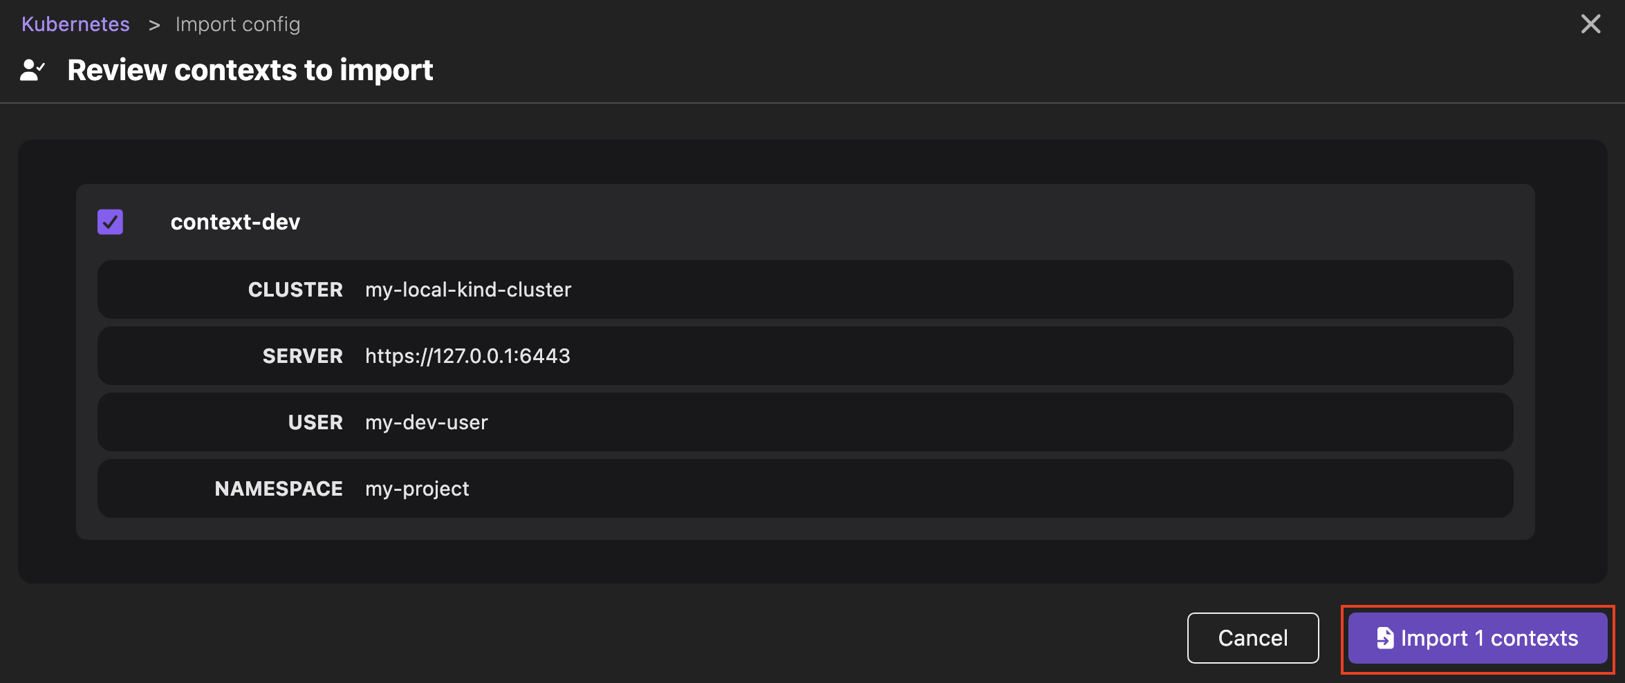Select the CLUSTER value my-local-kind-cluster
1625x683 pixels.
[x=468, y=290]
